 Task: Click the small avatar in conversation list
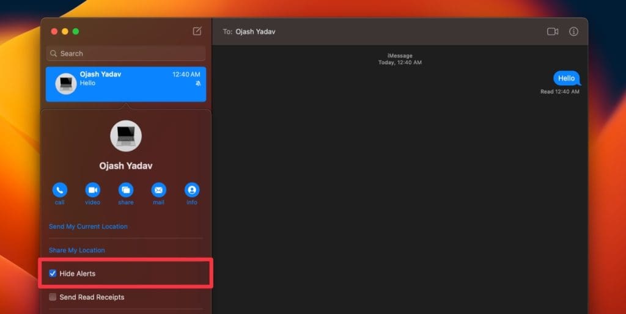point(66,84)
